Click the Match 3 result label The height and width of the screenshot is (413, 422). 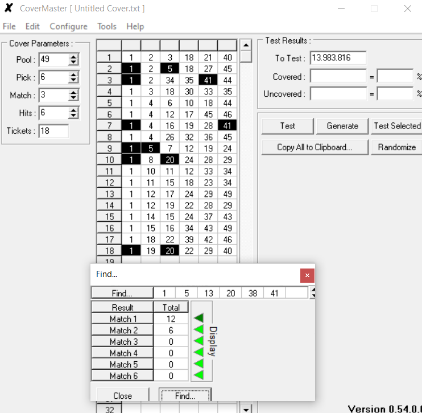[x=122, y=342]
